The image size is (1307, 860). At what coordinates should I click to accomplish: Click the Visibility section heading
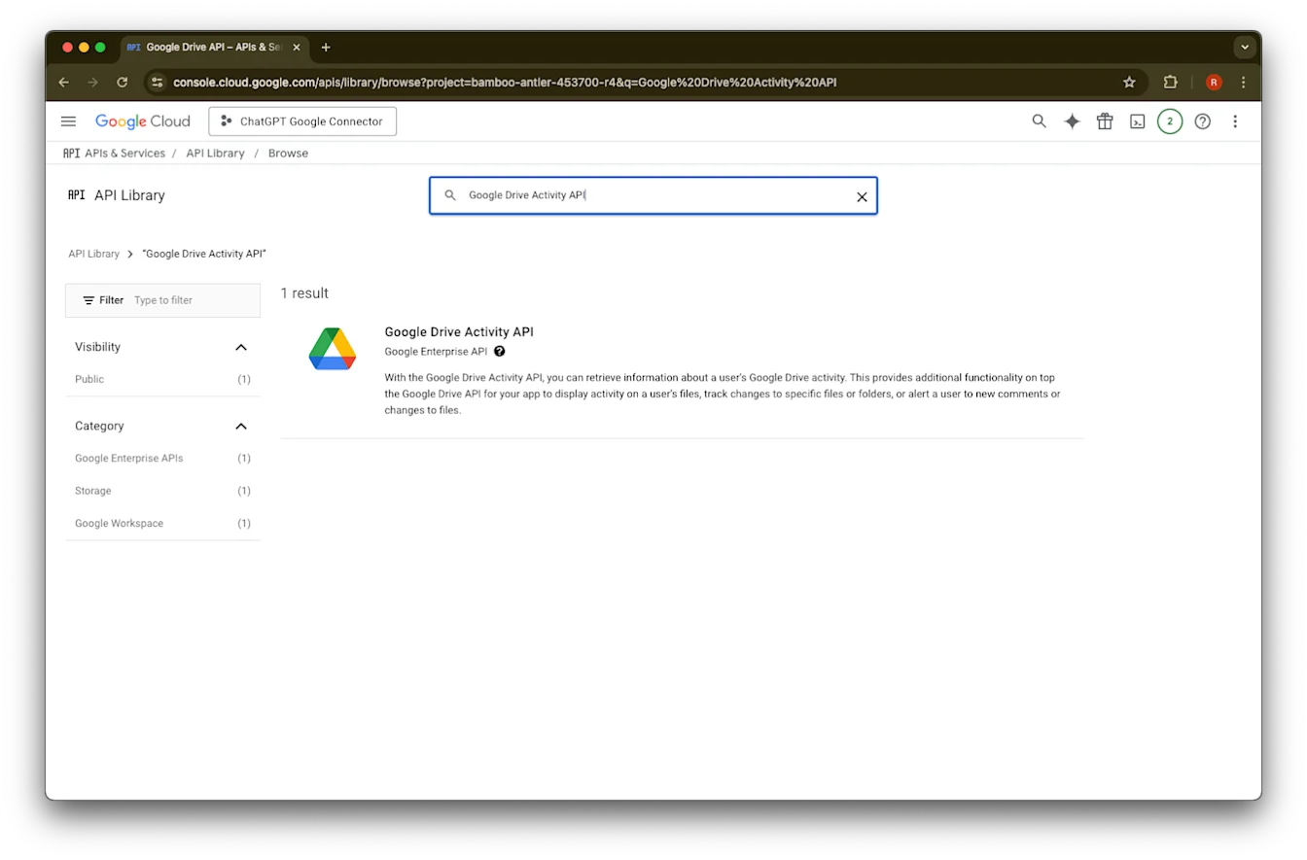click(97, 347)
